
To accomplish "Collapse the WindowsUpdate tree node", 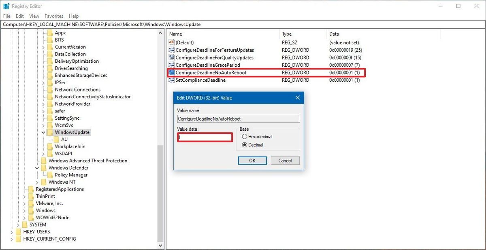I will [43, 132].
